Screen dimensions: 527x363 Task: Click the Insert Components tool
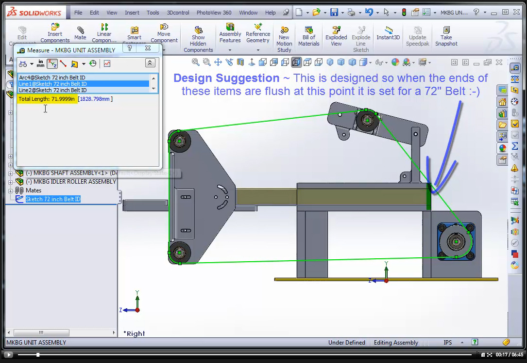(x=55, y=32)
